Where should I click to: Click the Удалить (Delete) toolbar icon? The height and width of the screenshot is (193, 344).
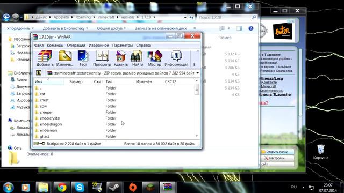click(x=120, y=58)
